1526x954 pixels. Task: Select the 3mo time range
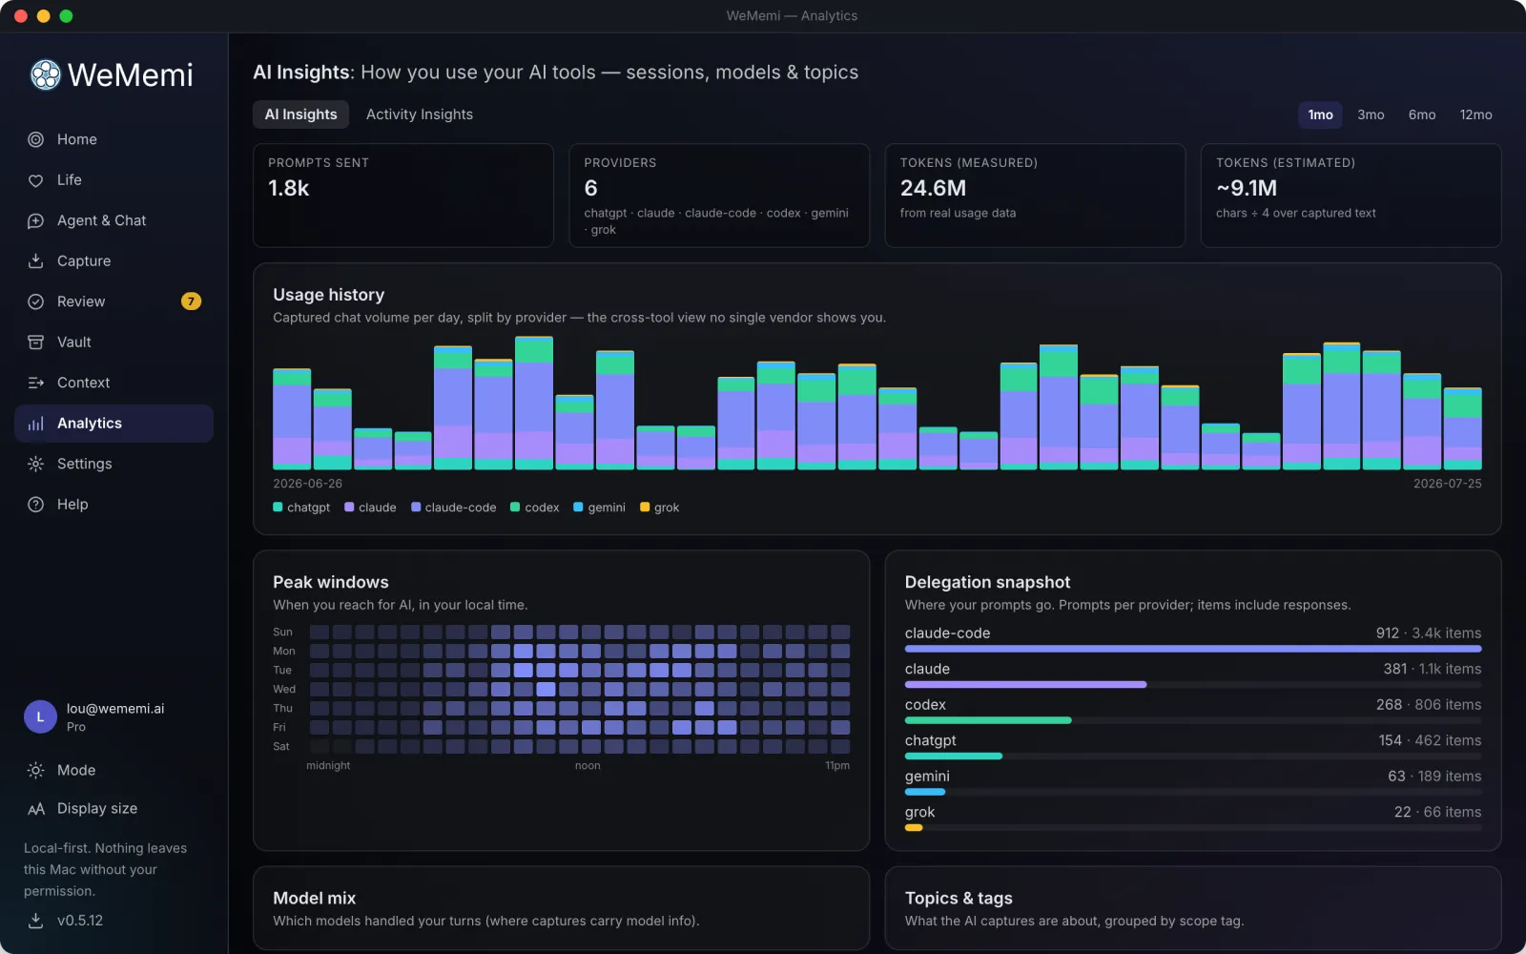(x=1371, y=114)
